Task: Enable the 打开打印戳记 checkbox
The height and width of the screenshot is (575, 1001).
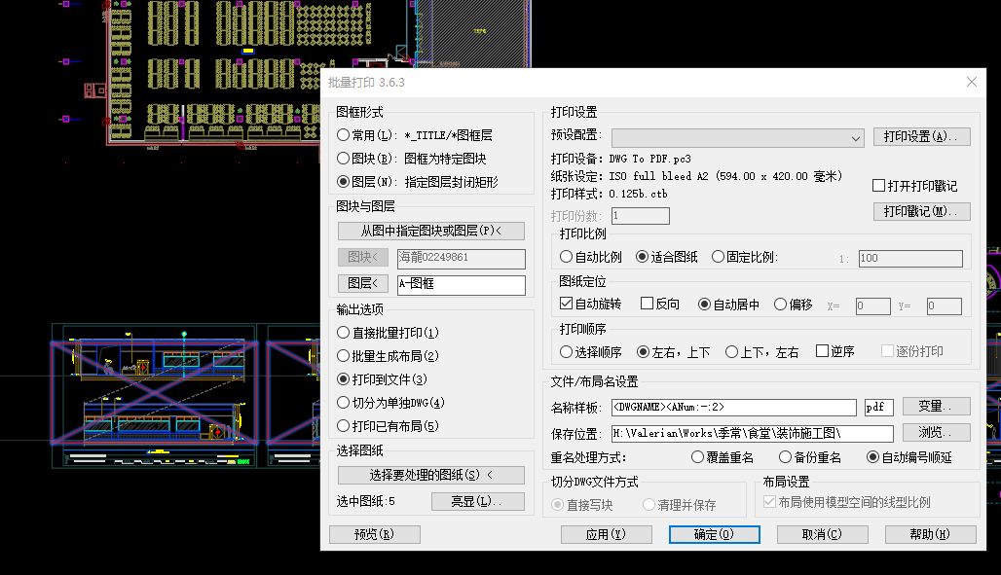Action: (878, 186)
